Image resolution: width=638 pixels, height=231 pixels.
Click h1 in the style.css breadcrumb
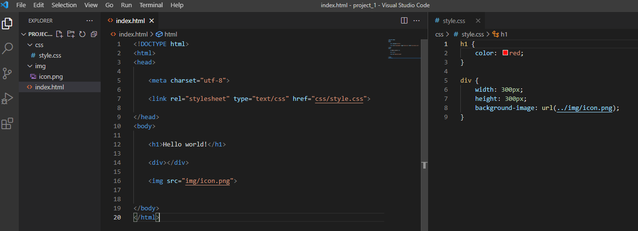504,34
